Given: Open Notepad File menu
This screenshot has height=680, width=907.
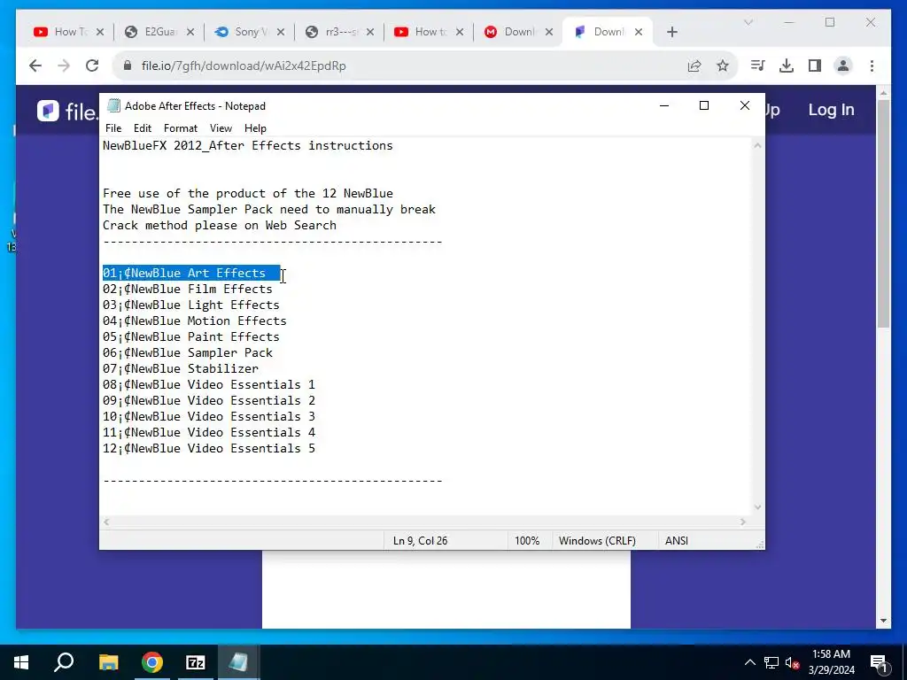Looking at the screenshot, I should pyautogui.click(x=113, y=128).
